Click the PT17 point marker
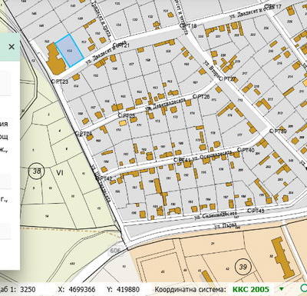The width and height of the screenshot is (307, 296). pos(267,5)
